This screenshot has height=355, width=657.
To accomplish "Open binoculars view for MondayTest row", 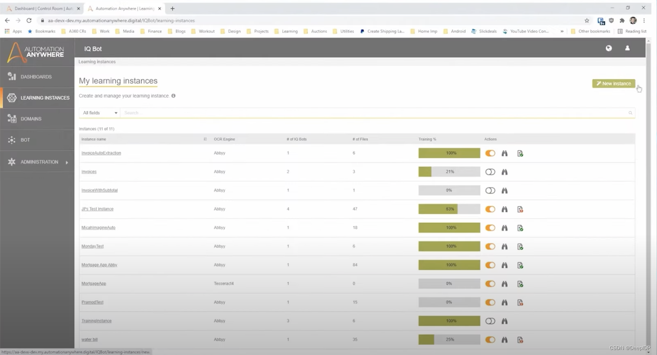I will tap(505, 246).
